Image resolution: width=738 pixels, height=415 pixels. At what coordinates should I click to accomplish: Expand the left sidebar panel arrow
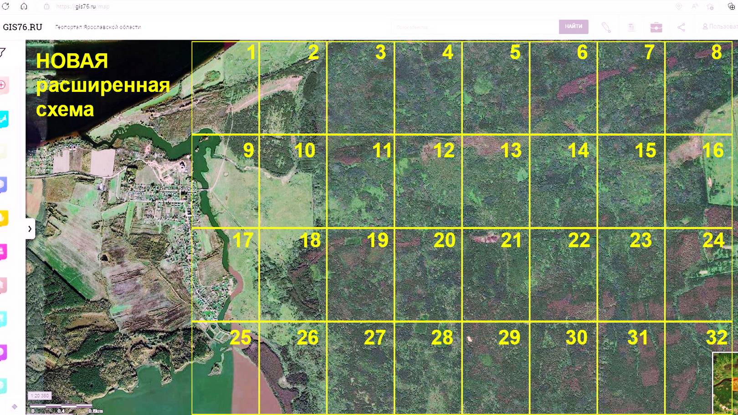pos(30,229)
